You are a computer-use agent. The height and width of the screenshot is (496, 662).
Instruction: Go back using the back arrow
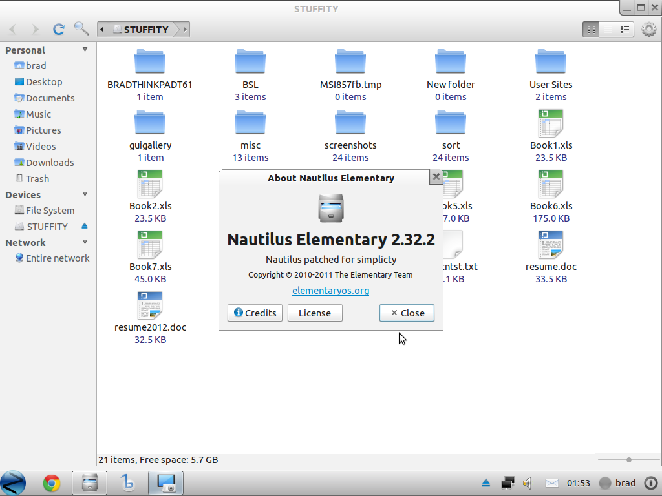tap(13, 29)
